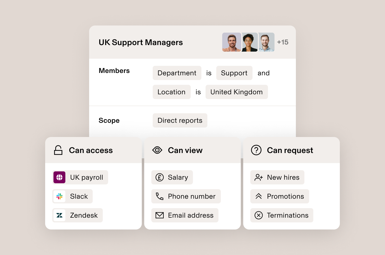This screenshot has height=255, width=385.
Task: Click the first member avatar thumbnail
Action: [x=231, y=42]
